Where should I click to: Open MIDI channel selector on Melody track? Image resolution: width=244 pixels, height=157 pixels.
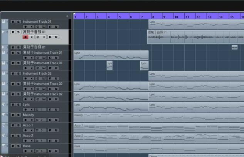click(x=41, y=120)
